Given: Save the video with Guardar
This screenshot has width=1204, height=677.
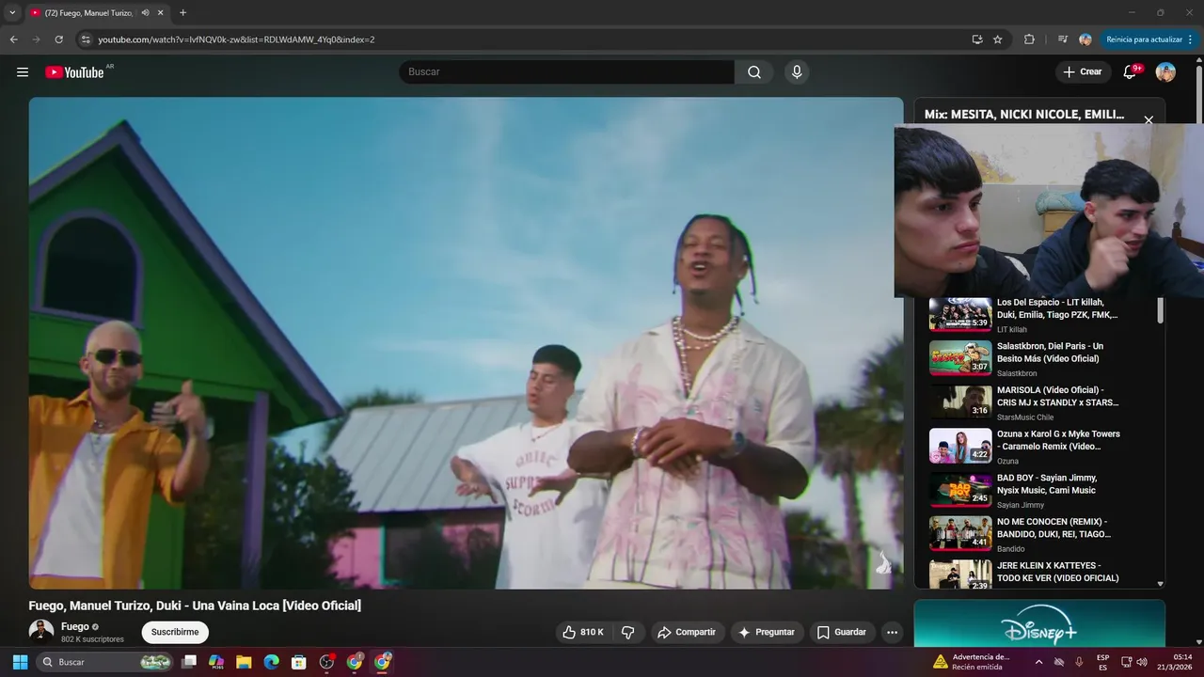Looking at the screenshot, I should click(x=842, y=633).
